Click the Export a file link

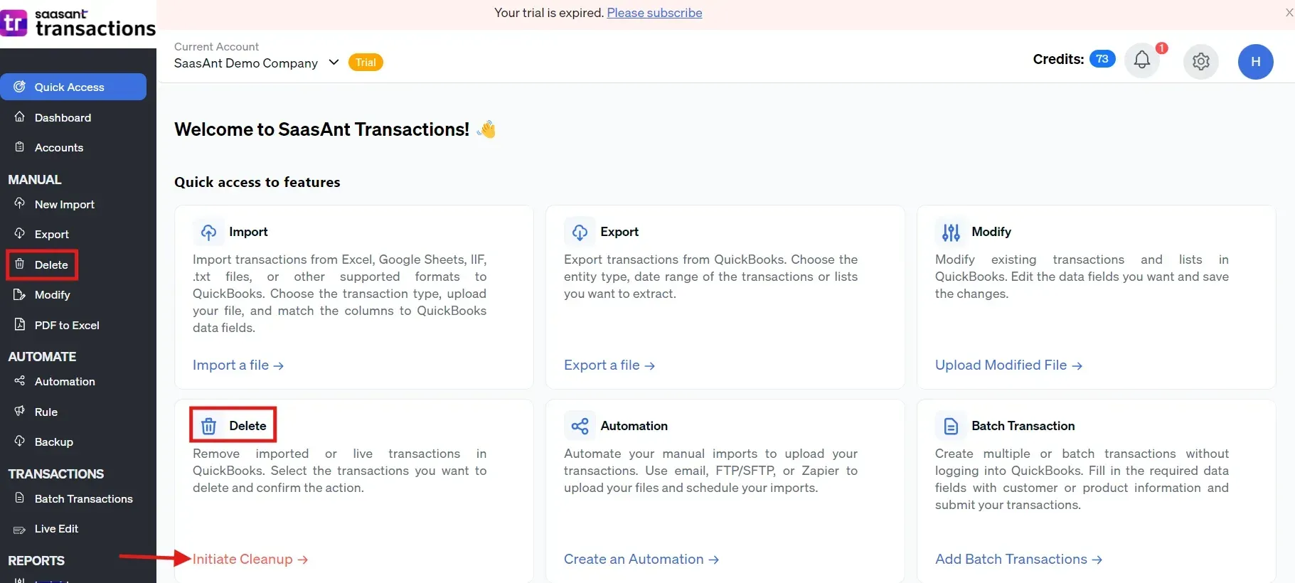point(609,365)
